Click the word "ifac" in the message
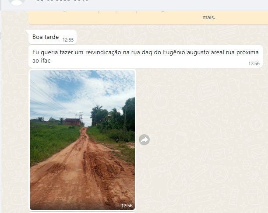The image size is (268, 213). [x=46, y=61]
